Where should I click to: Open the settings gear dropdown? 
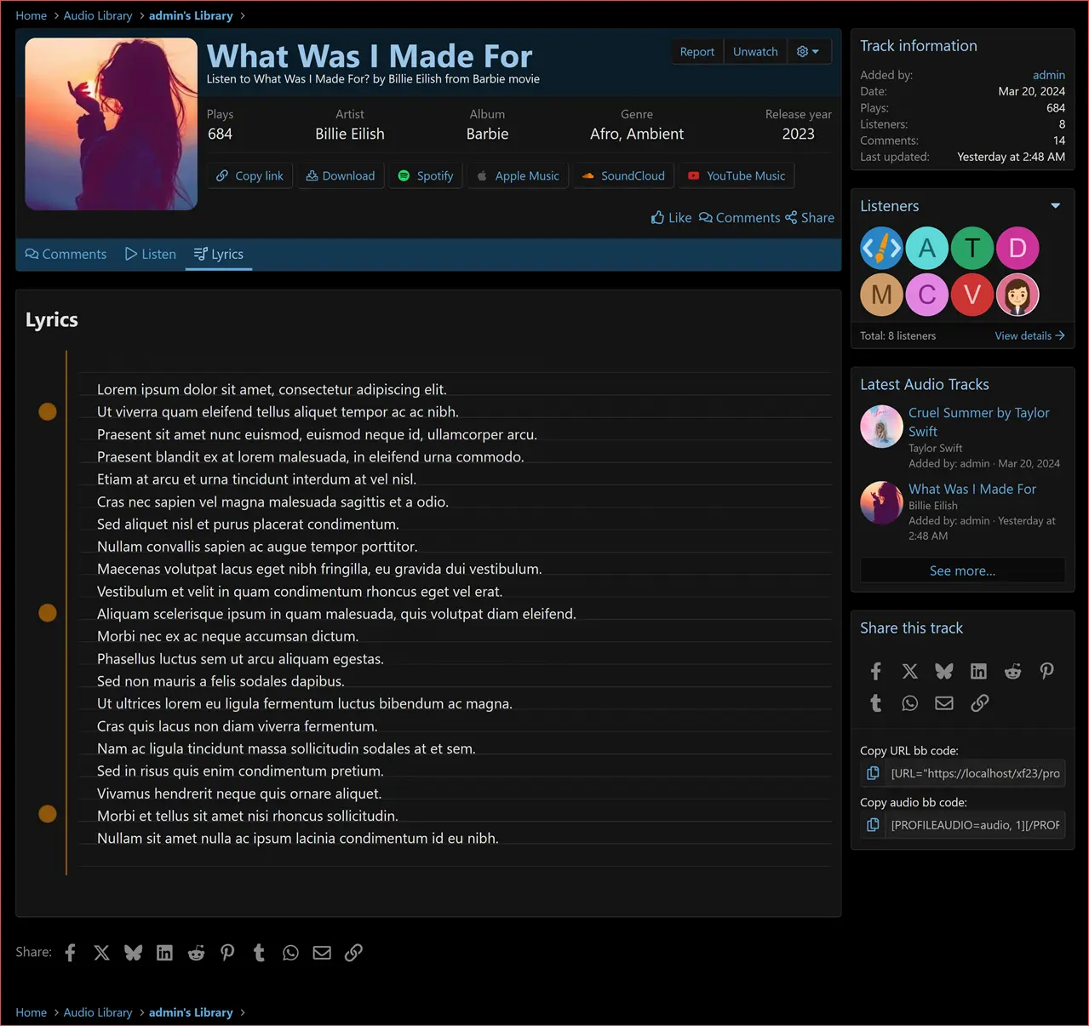[808, 51]
